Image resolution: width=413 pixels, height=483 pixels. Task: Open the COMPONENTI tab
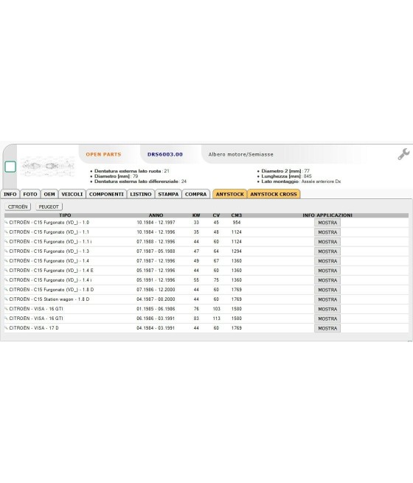[x=106, y=194]
